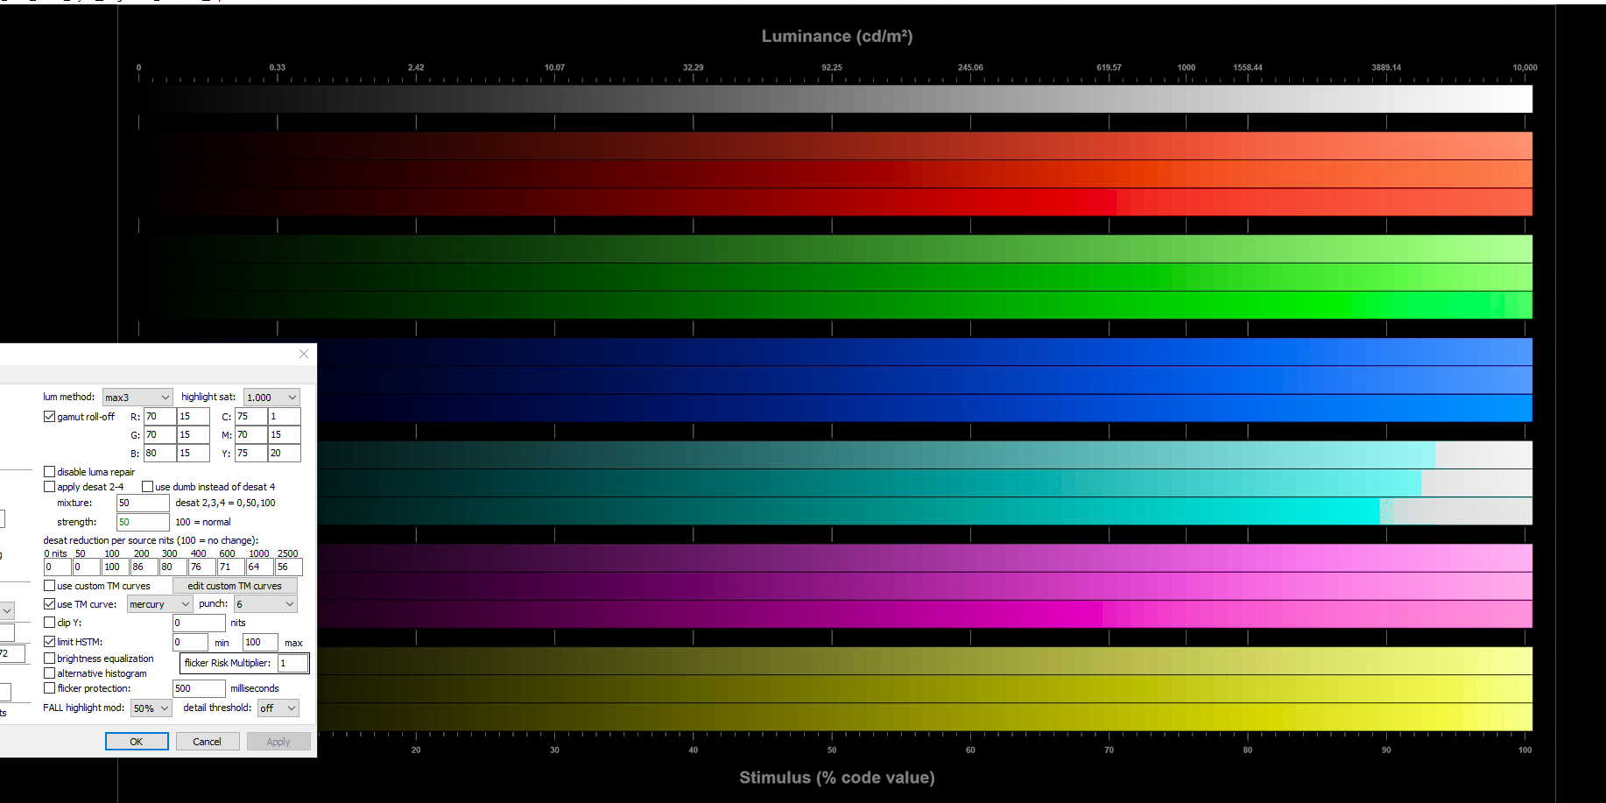Enable flicker protection checkbox
This screenshot has width=1606, height=803.
point(50,688)
